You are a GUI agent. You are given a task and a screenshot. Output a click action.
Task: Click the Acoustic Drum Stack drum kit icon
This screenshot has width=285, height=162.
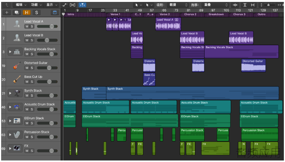[x=17, y=107]
